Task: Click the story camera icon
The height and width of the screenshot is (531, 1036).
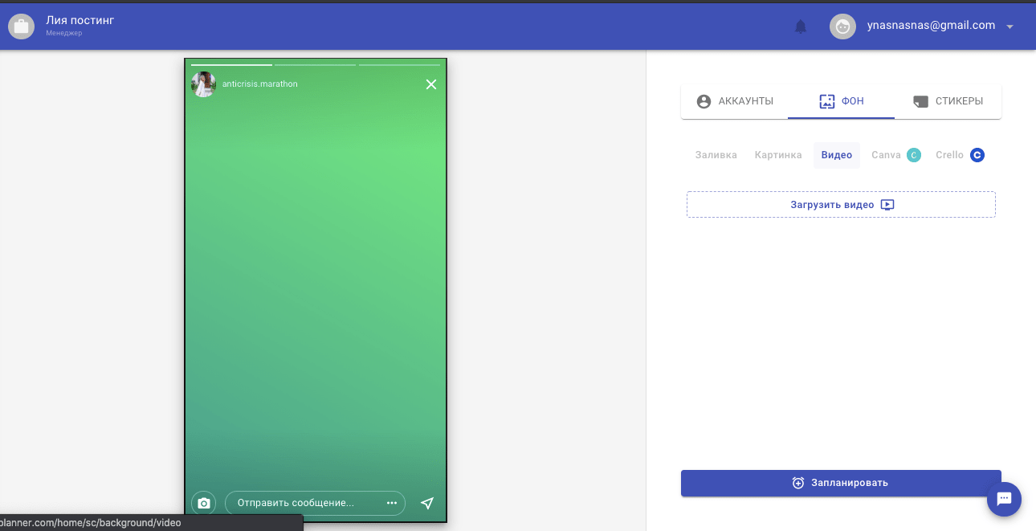Action: [204, 503]
